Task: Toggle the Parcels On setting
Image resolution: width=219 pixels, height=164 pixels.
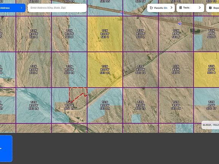Action: point(161,8)
